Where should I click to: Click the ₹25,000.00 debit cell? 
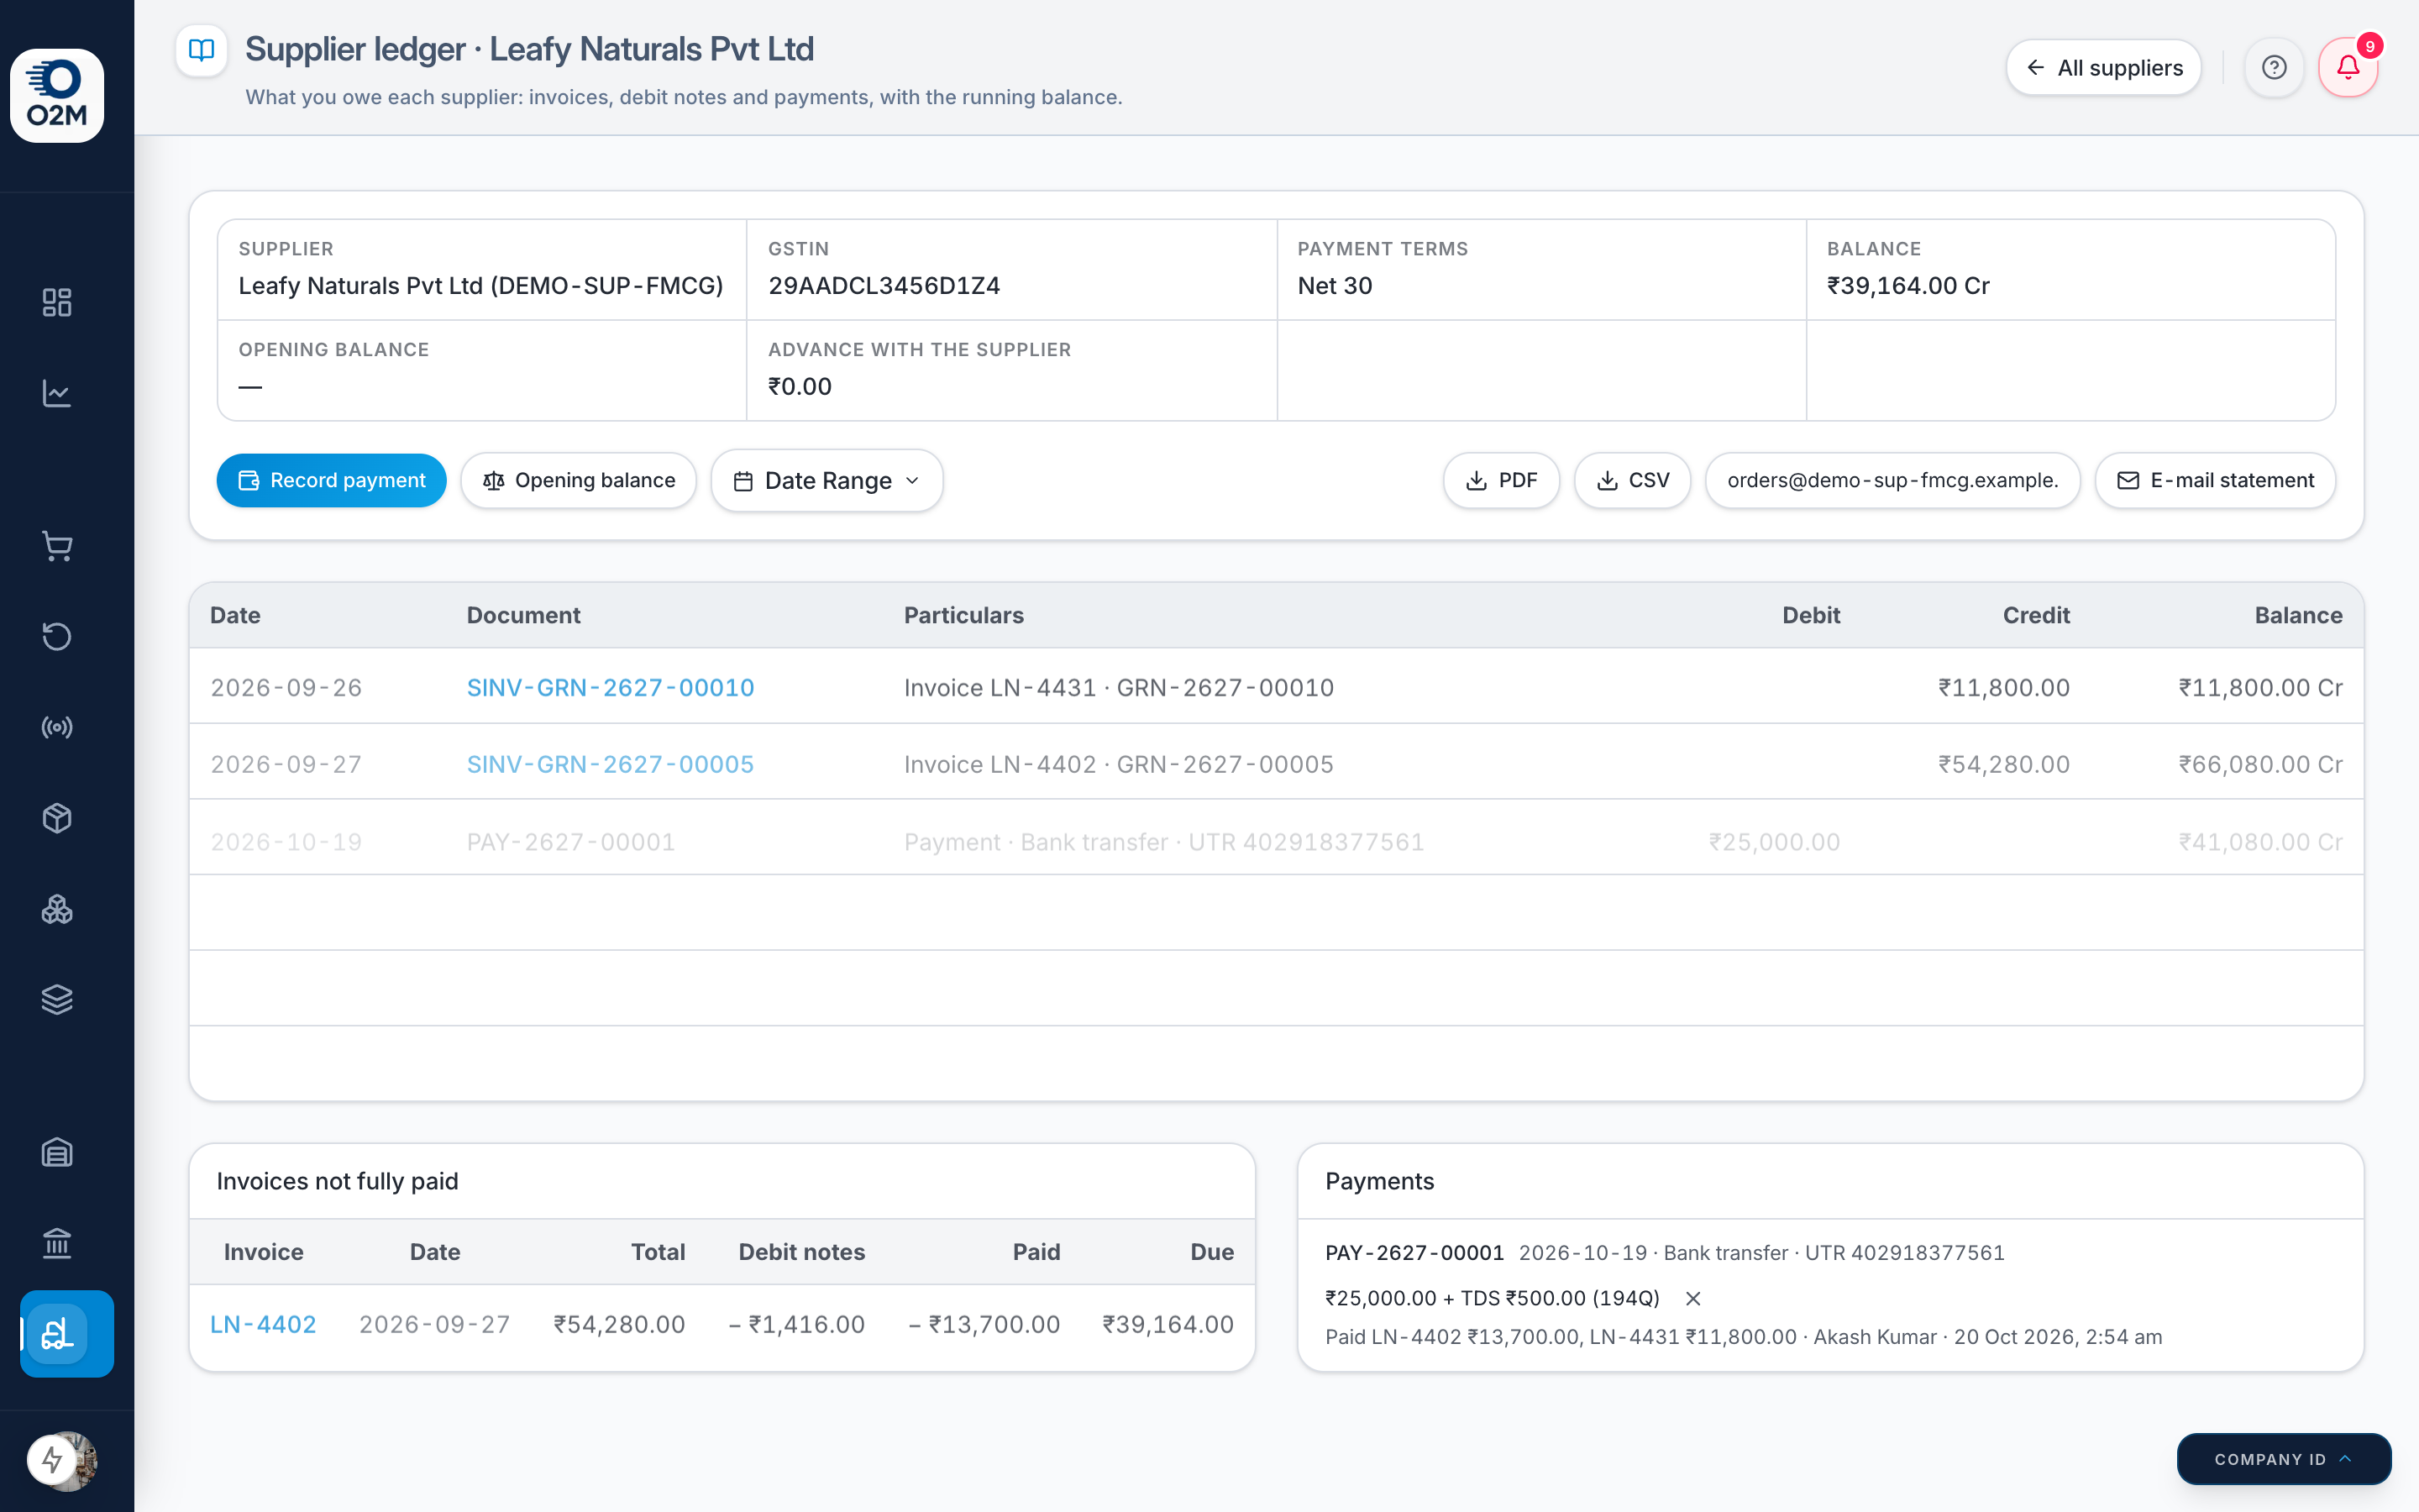tap(1774, 842)
